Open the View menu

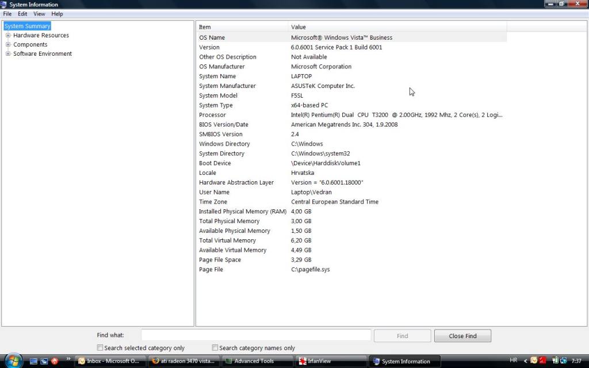point(39,13)
